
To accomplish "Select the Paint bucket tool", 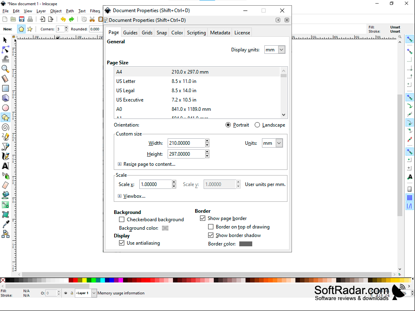I will click(x=5, y=195).
